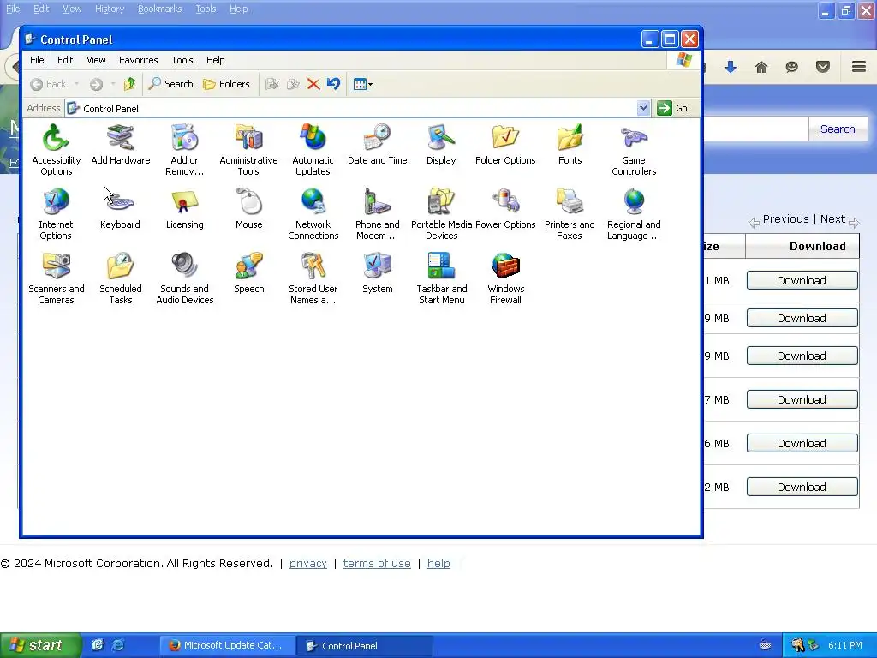Image resolution: width=877 pixels, height=658 pixels.
Task: Click Firefox home icon
Action: [761, 67]
